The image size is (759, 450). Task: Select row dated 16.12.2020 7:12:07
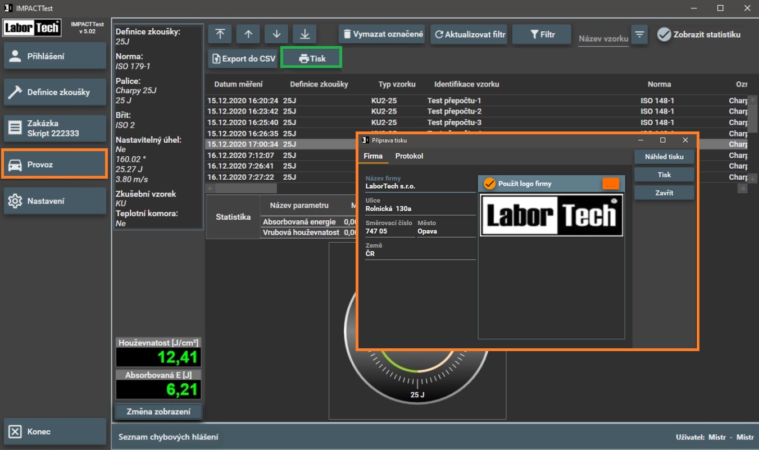point(281,155)
